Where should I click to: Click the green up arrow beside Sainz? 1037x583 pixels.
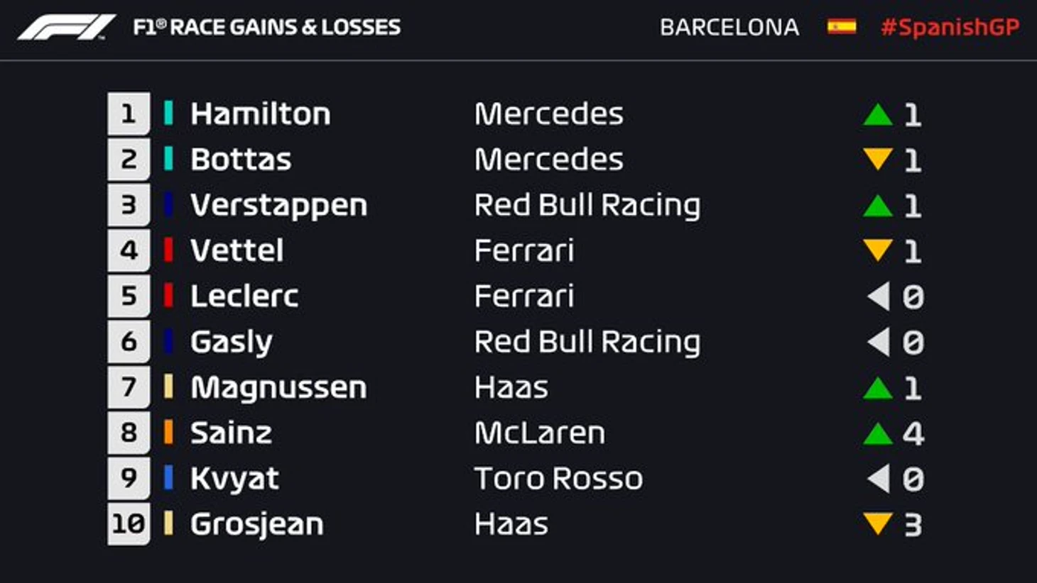[x=878, y=433]
